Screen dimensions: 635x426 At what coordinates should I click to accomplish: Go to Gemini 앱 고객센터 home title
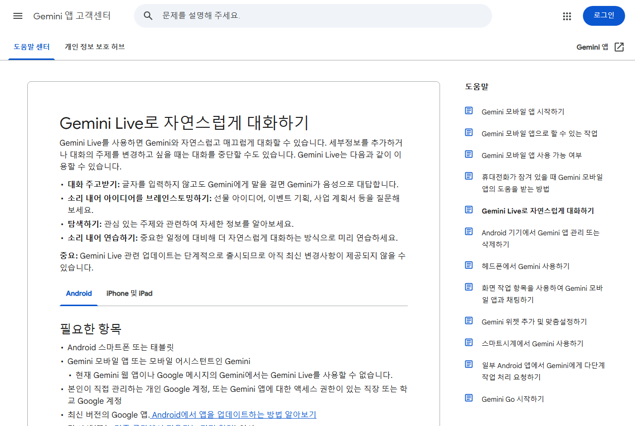pyautogui.click(x=72, y=16)
